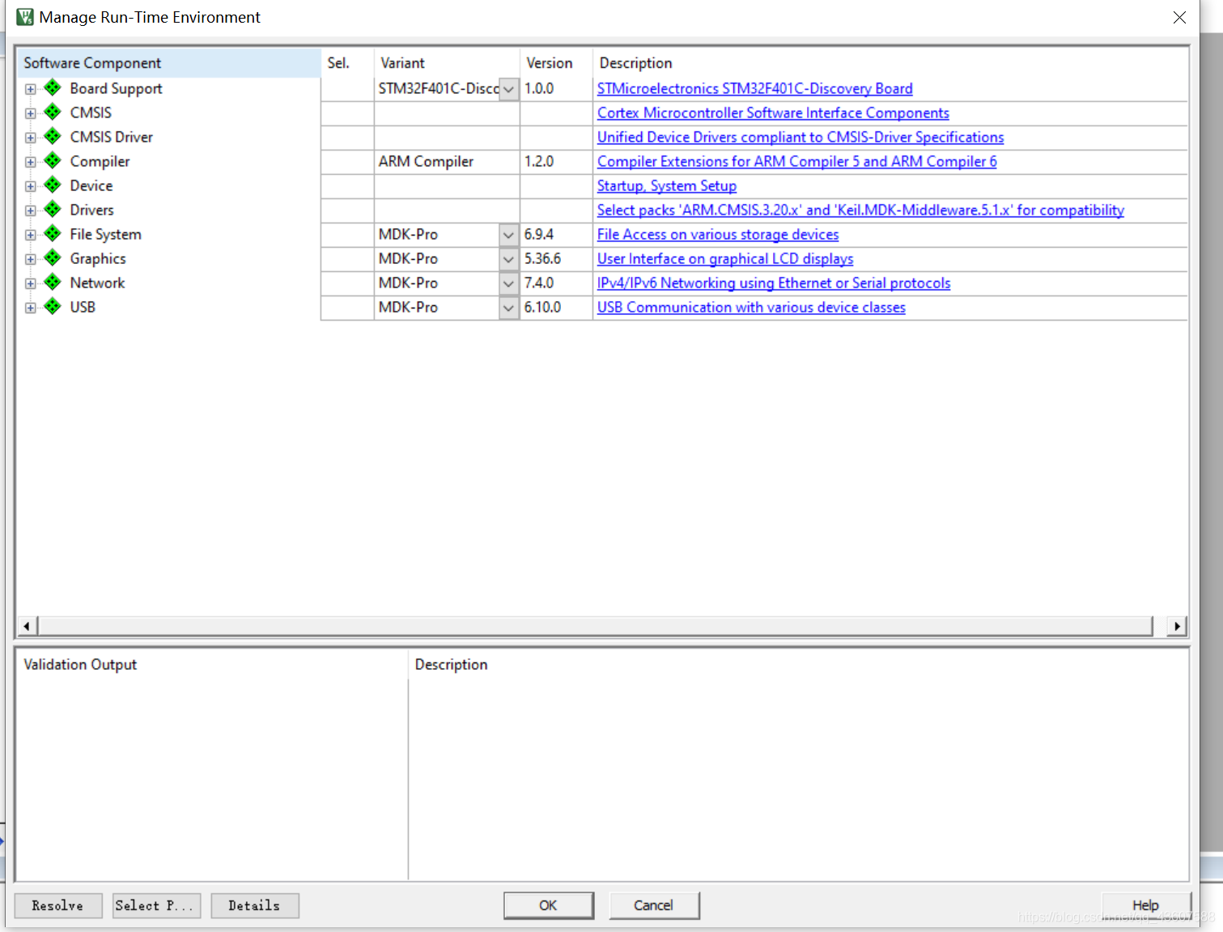Screen dimensions: 1223x932
Task: Click the Resolve button
Action: [x=58, y=905]
